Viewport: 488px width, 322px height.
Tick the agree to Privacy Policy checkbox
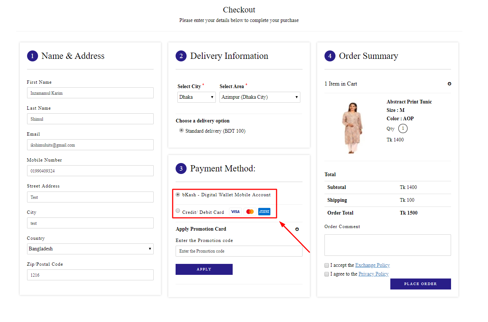tap(327, 274)
